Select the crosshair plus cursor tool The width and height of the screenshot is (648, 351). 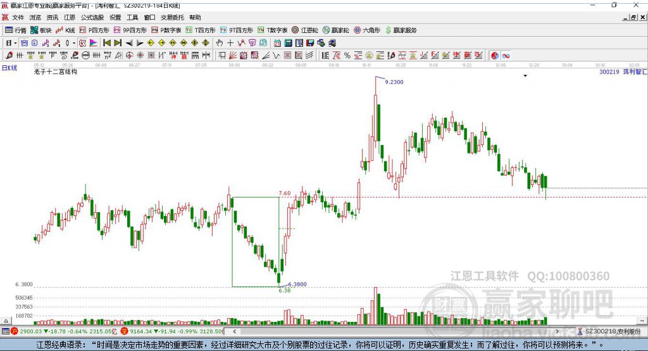click(230, 43)
